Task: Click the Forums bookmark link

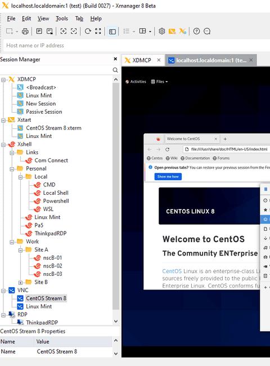Action: pyautogui.click(x=221, y=158)
